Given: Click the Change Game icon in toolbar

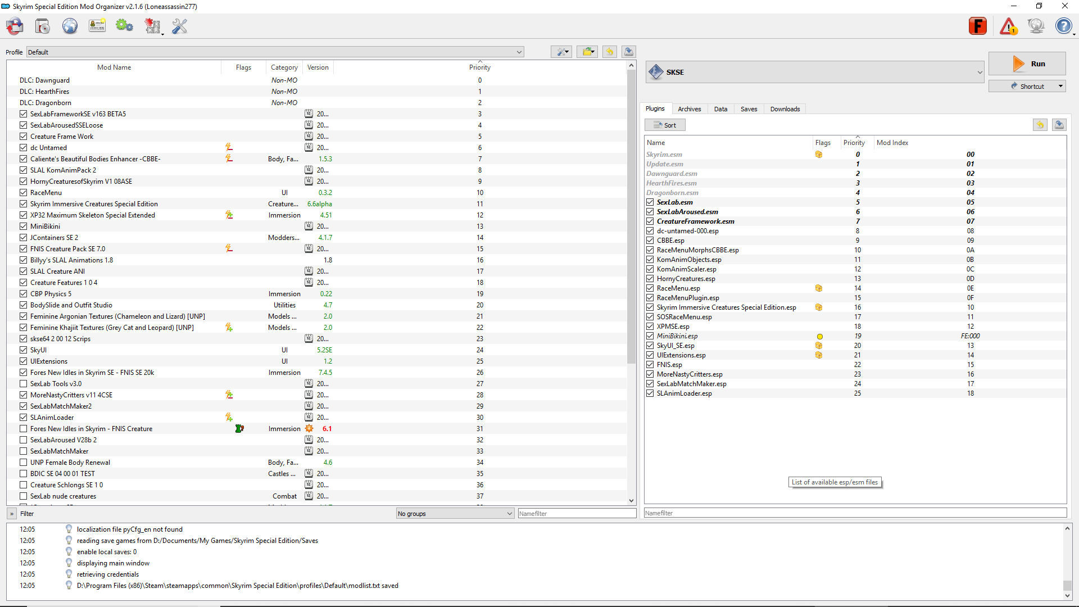Looking at the screenshot, I should 15,26.
